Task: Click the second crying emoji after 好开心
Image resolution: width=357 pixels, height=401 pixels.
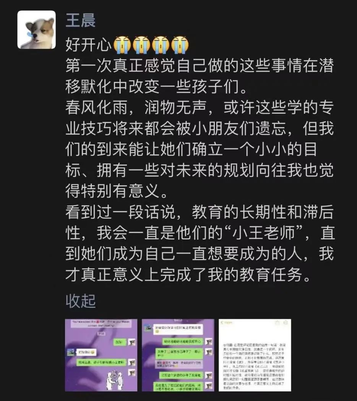Action: point(141,45)
